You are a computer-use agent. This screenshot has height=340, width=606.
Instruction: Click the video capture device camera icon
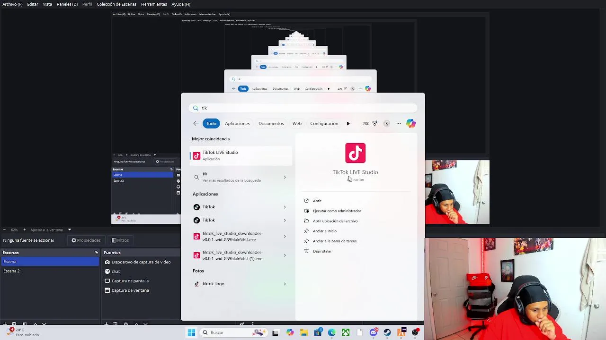coord(107,262)
